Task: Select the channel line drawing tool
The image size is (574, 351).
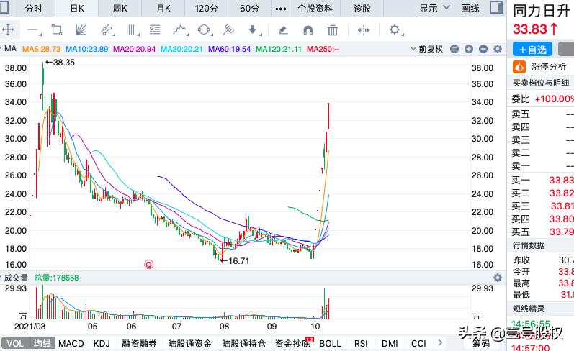Action: click(x=106, y=29)
